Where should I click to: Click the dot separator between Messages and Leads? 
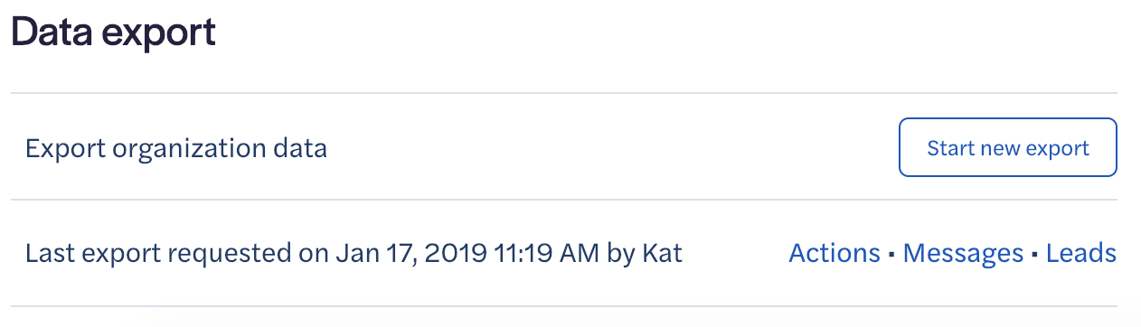coord(1035,256)
